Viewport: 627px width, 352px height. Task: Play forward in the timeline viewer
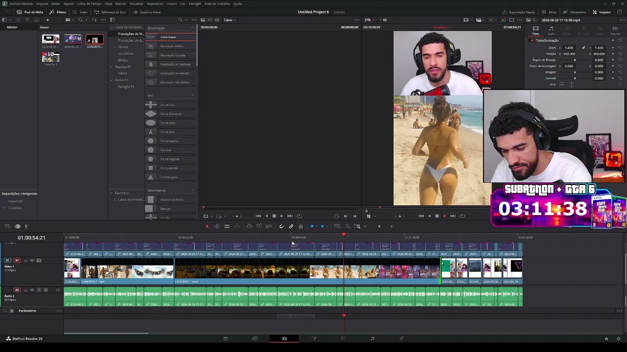coord(445,216)
